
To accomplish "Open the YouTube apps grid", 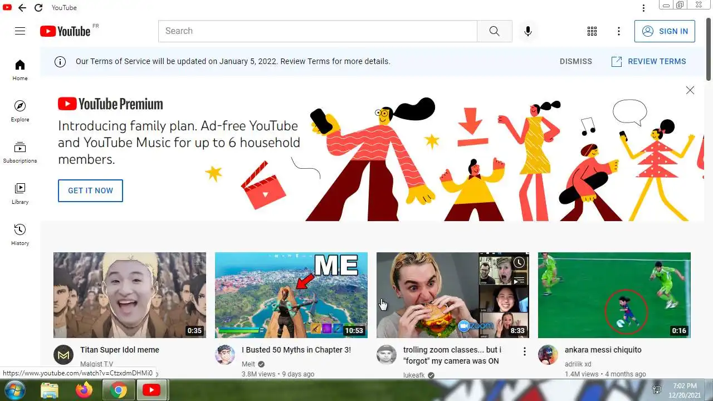I will [592, 31].
